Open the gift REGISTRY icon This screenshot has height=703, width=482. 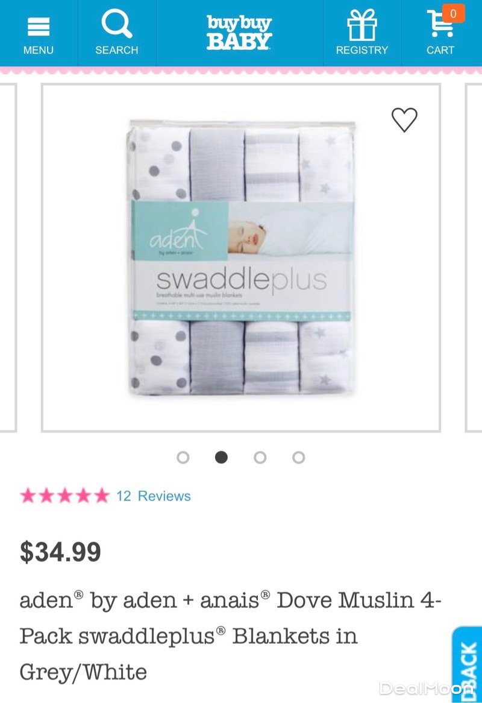pos(362,25)
